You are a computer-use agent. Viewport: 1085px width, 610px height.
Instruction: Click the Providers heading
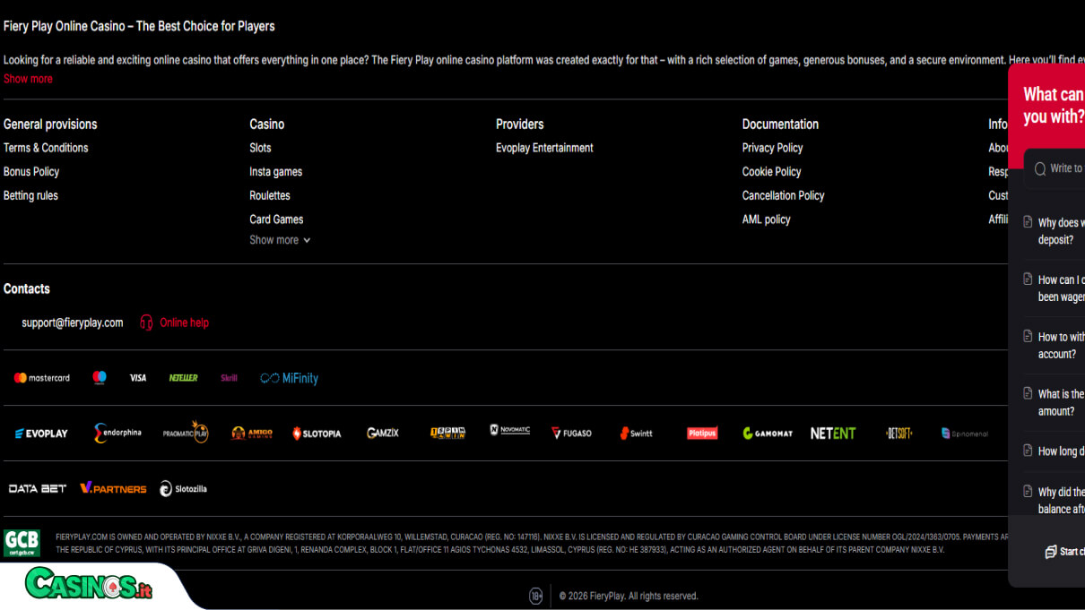(x=520, y=125)
